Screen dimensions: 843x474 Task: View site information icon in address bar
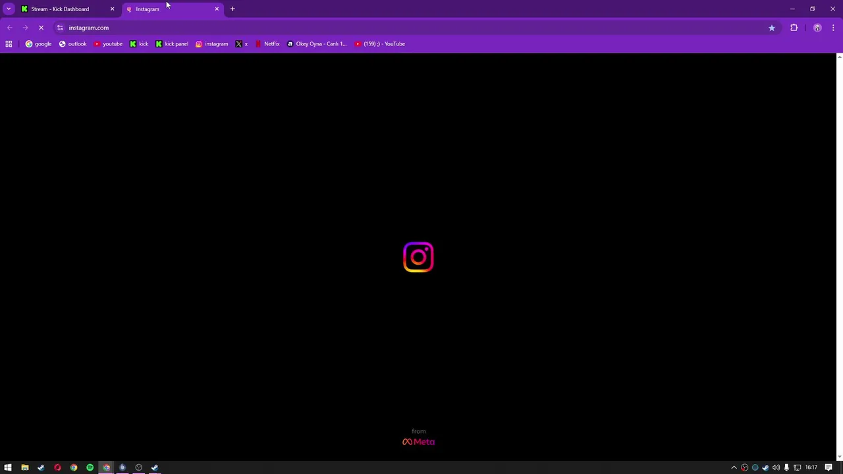(x=60, y=28)
